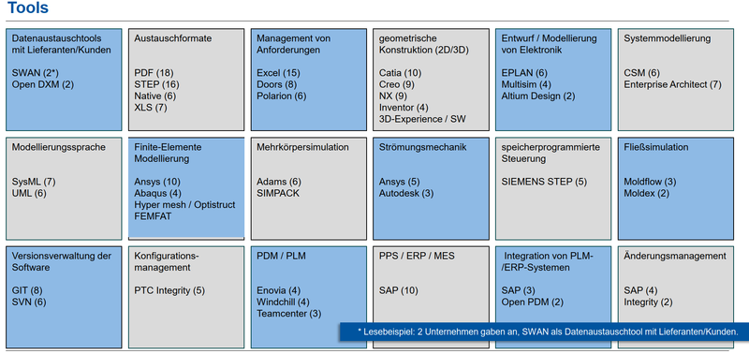Screen dimensions: 749x354
Task: Select the Datenaustauschtools mit Lieferanten/Kunden tile
Action: (x=64, y=80)
